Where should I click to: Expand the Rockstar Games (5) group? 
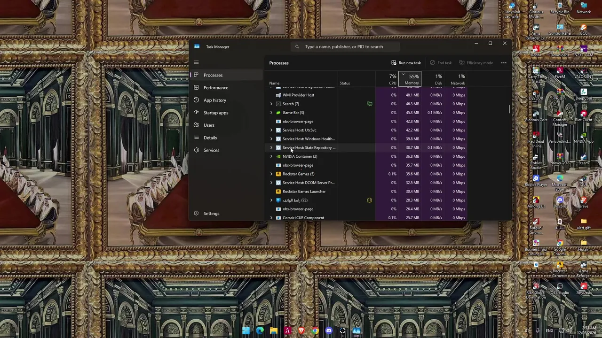coord(271,174)
